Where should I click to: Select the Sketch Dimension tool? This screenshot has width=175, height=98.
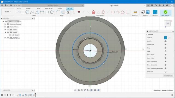tap(42, 12)
